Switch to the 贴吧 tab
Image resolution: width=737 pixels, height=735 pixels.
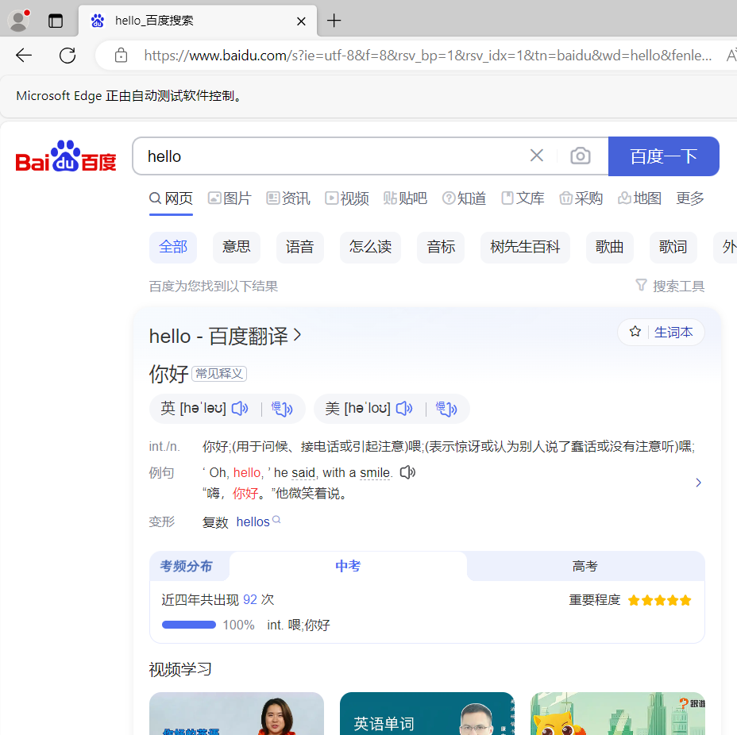pos(405,198)
